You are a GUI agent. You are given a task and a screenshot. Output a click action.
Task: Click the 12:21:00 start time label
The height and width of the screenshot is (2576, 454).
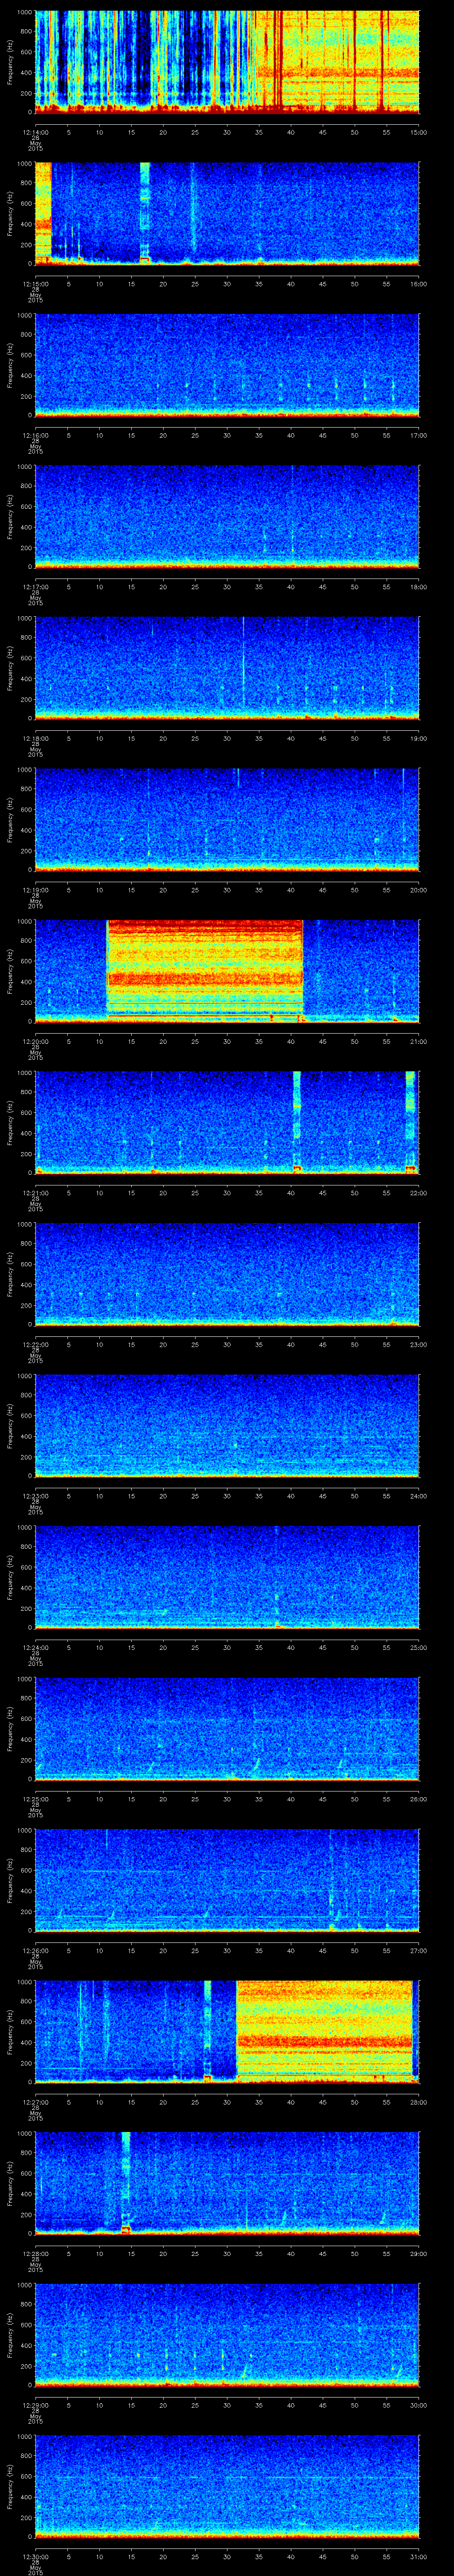(35, 1194)
